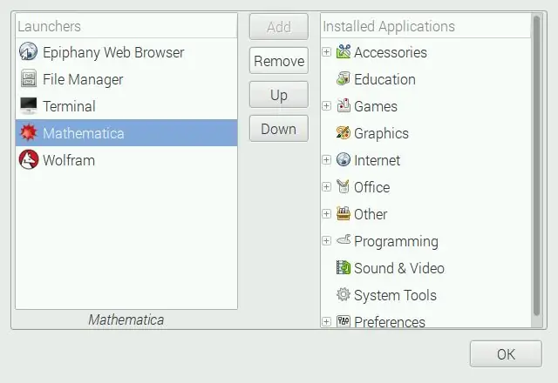Click the System Tools gear icon
This screenshot has width=558, height=383.
tap(343, 294)
